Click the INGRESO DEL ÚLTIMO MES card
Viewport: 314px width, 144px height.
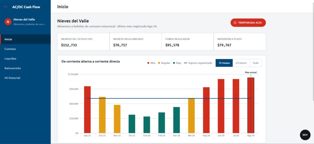point(83,42)
